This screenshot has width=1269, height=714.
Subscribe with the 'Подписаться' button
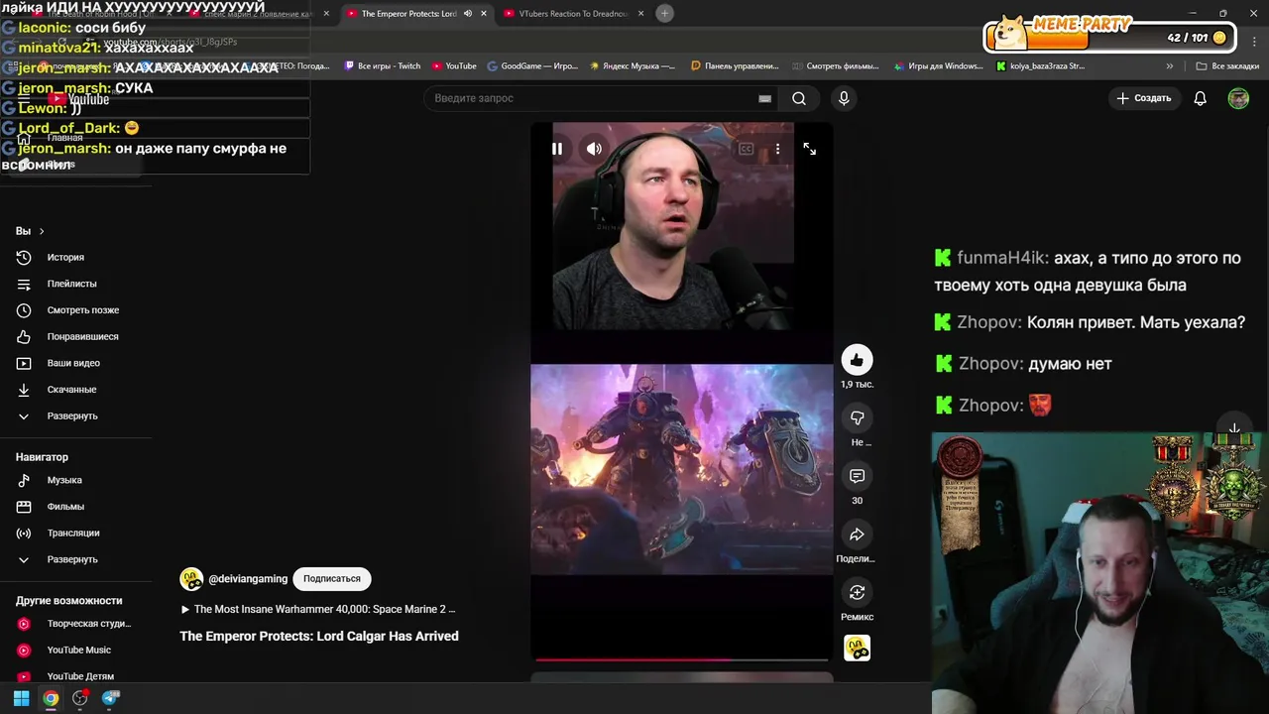tap(332, 578)
